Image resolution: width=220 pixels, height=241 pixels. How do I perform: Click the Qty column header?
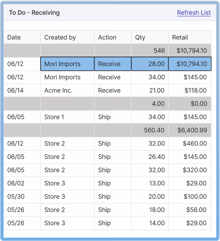150,37
